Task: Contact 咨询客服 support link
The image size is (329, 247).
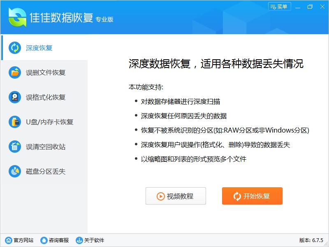Action: pos(55,240)
